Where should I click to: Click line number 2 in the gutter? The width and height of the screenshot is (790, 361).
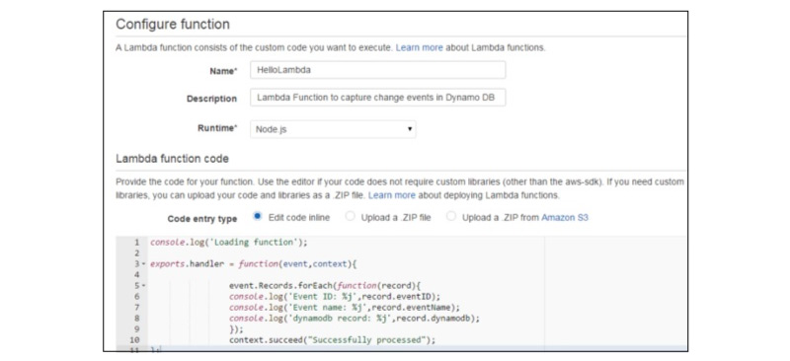[136, 253]
